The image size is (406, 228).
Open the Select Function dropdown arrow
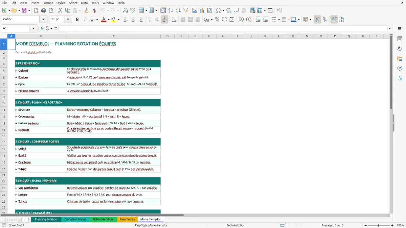[51, 28]
